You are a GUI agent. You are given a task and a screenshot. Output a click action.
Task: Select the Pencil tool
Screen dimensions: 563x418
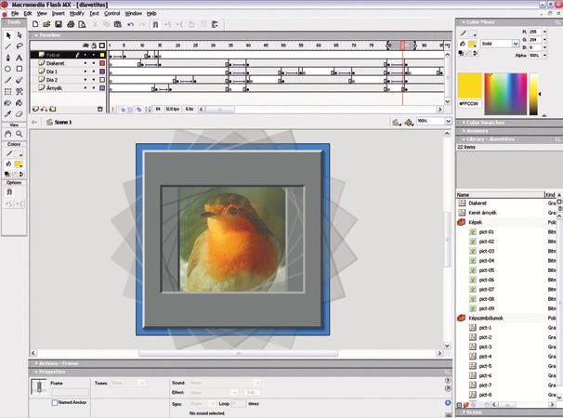(x=8, y=80)
